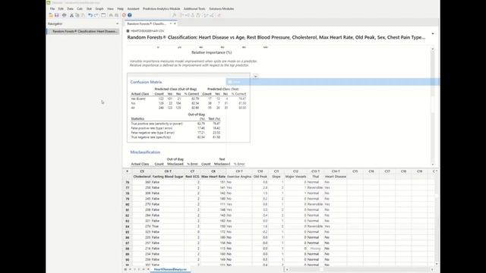Viewport: 486px width, 273px height.
Task: Open the Assistant menu
Action: tap(134, 8)
